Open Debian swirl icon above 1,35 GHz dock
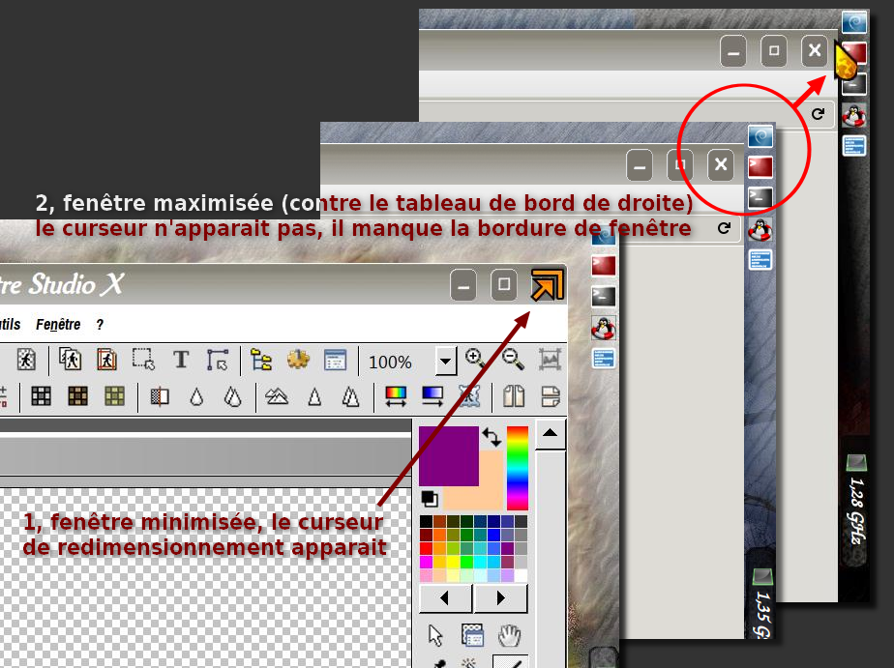 click(x=761, y=136)
